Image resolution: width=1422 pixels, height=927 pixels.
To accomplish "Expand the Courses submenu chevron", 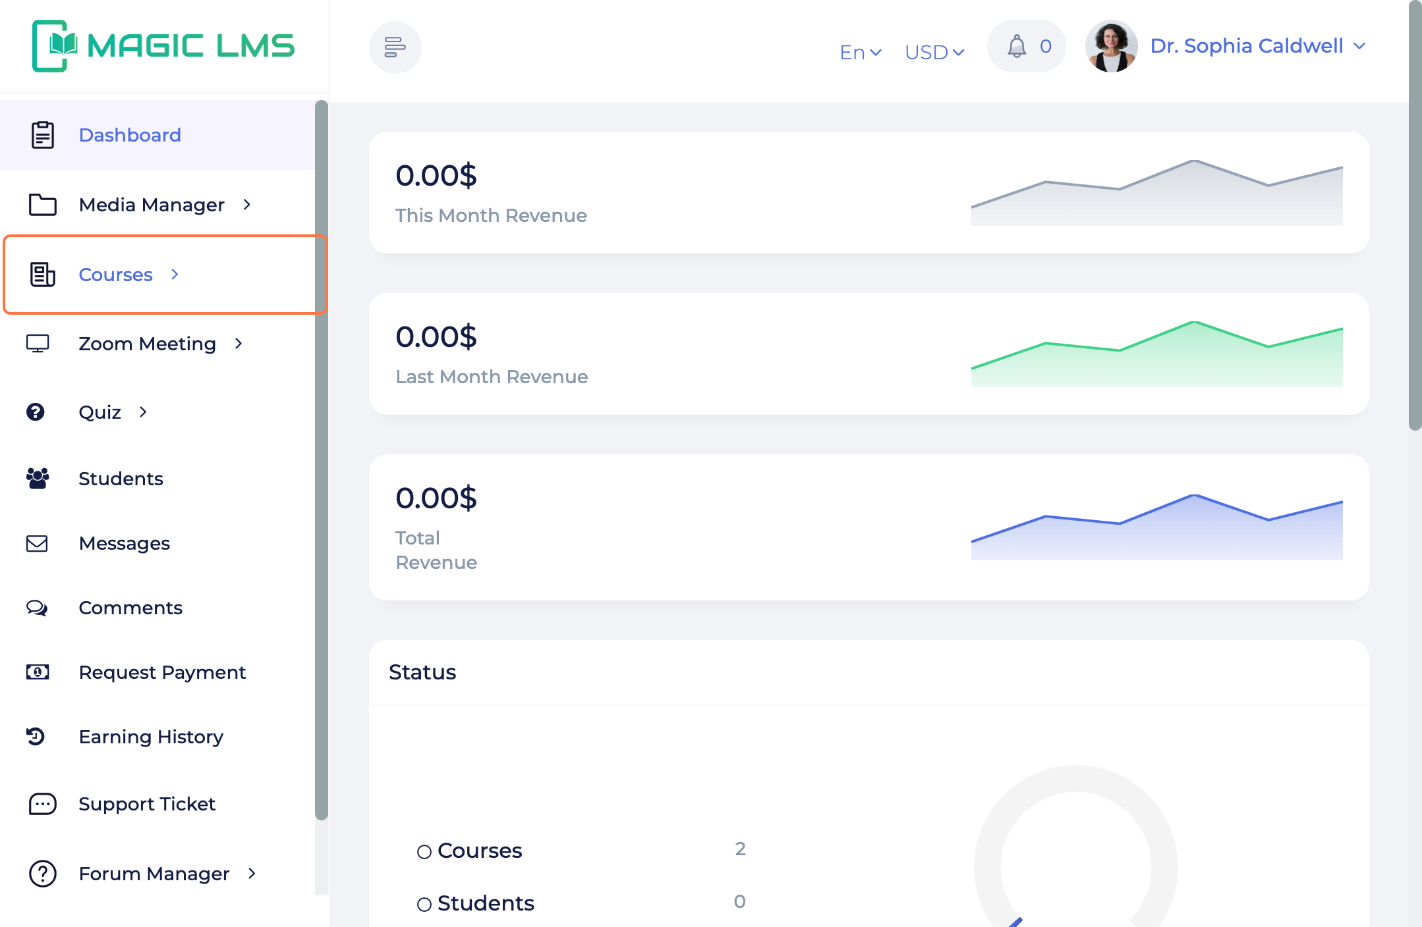I will point(175,275).
